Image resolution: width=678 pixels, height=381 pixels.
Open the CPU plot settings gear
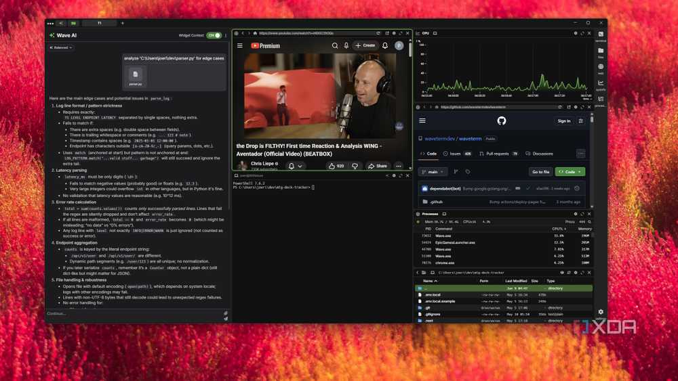[x=575, y=33]
